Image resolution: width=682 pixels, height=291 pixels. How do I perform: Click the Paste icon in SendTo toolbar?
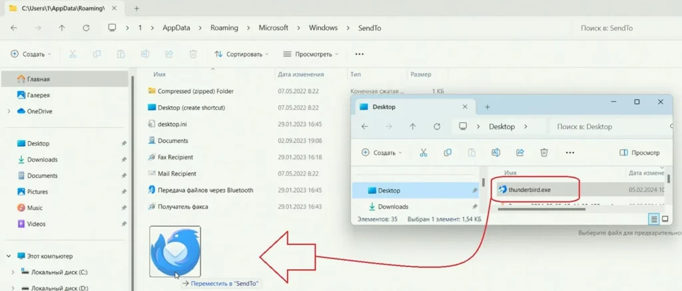(x=121, y=54)
